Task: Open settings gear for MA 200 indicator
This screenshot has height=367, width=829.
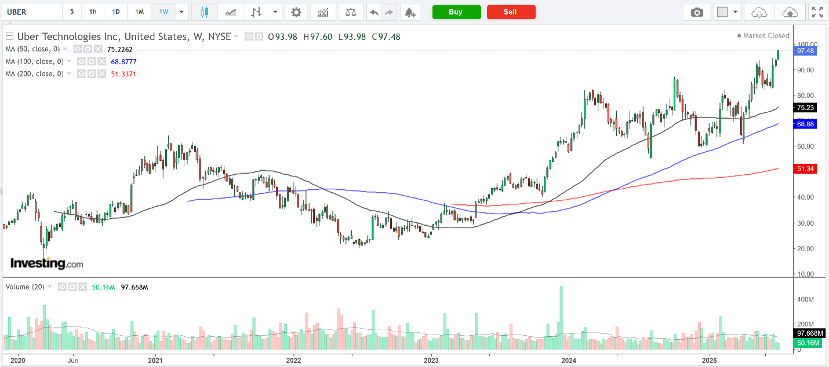Action: click(x=91, y=74)
